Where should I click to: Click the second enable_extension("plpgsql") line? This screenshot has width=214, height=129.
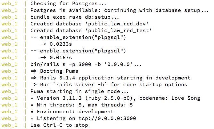78,51
